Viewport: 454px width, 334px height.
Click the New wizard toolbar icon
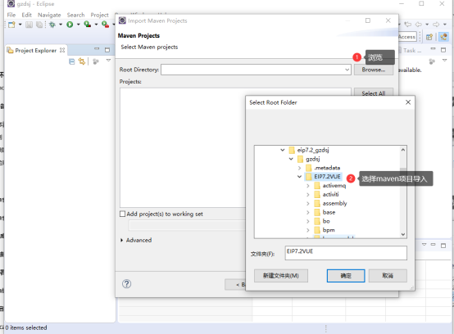point(11,25)
